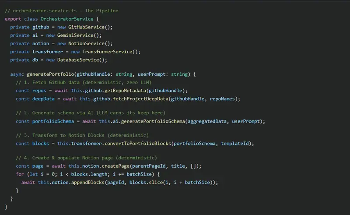
Task: Click the getRepoMetadata method call
Action: coord(125,91)
